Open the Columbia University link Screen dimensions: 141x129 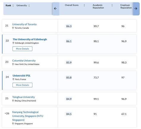point(24,60)
